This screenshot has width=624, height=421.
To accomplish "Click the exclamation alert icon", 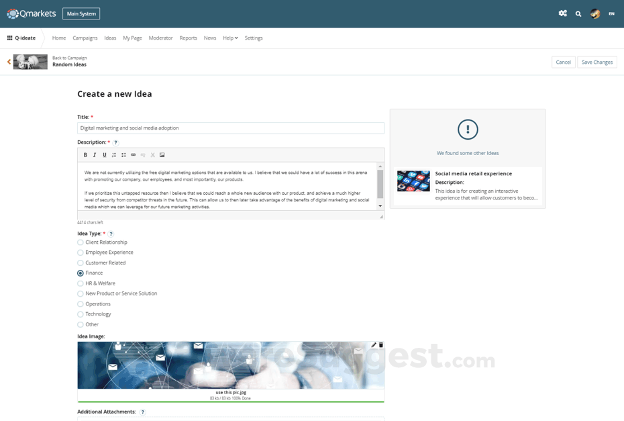I will 468,130.
